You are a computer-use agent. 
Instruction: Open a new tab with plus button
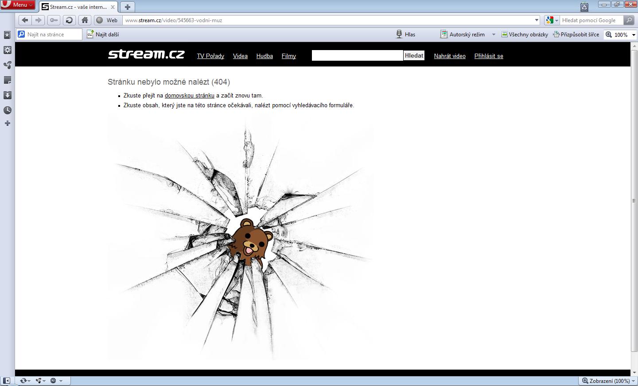[x=128, y=7]
